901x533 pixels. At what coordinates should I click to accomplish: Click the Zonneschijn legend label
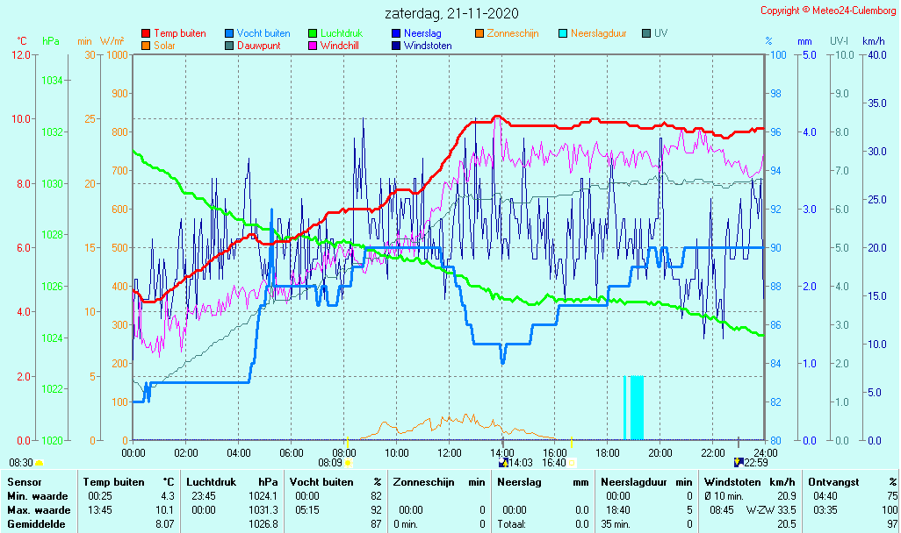tap(512, 33)
